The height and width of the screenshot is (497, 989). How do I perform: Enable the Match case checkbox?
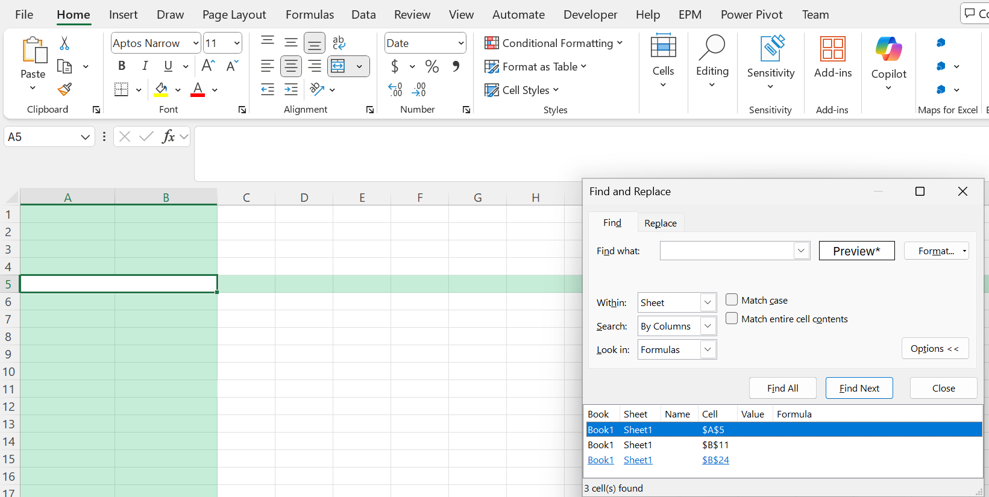[732, 299]
